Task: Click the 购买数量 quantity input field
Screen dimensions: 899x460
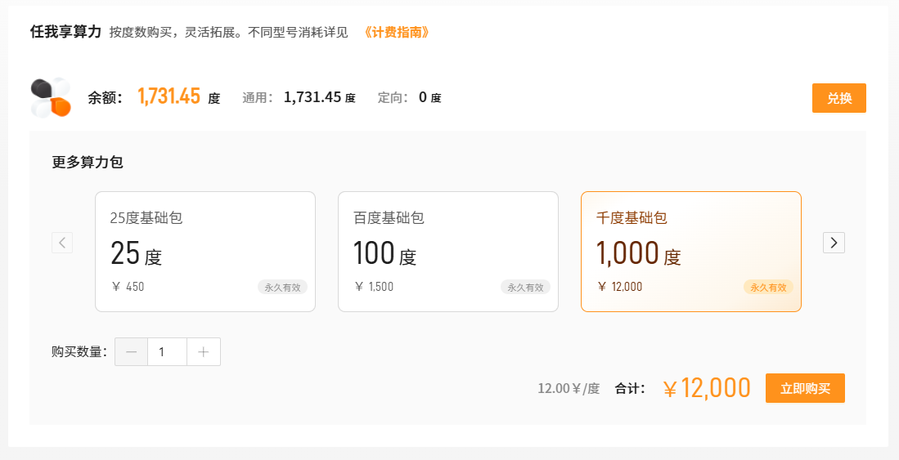Action: (167, 352)
